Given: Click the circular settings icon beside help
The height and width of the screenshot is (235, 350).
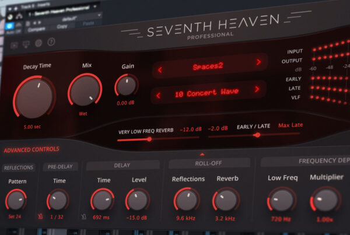Looking at the screenshot, I should coord(38,43).
